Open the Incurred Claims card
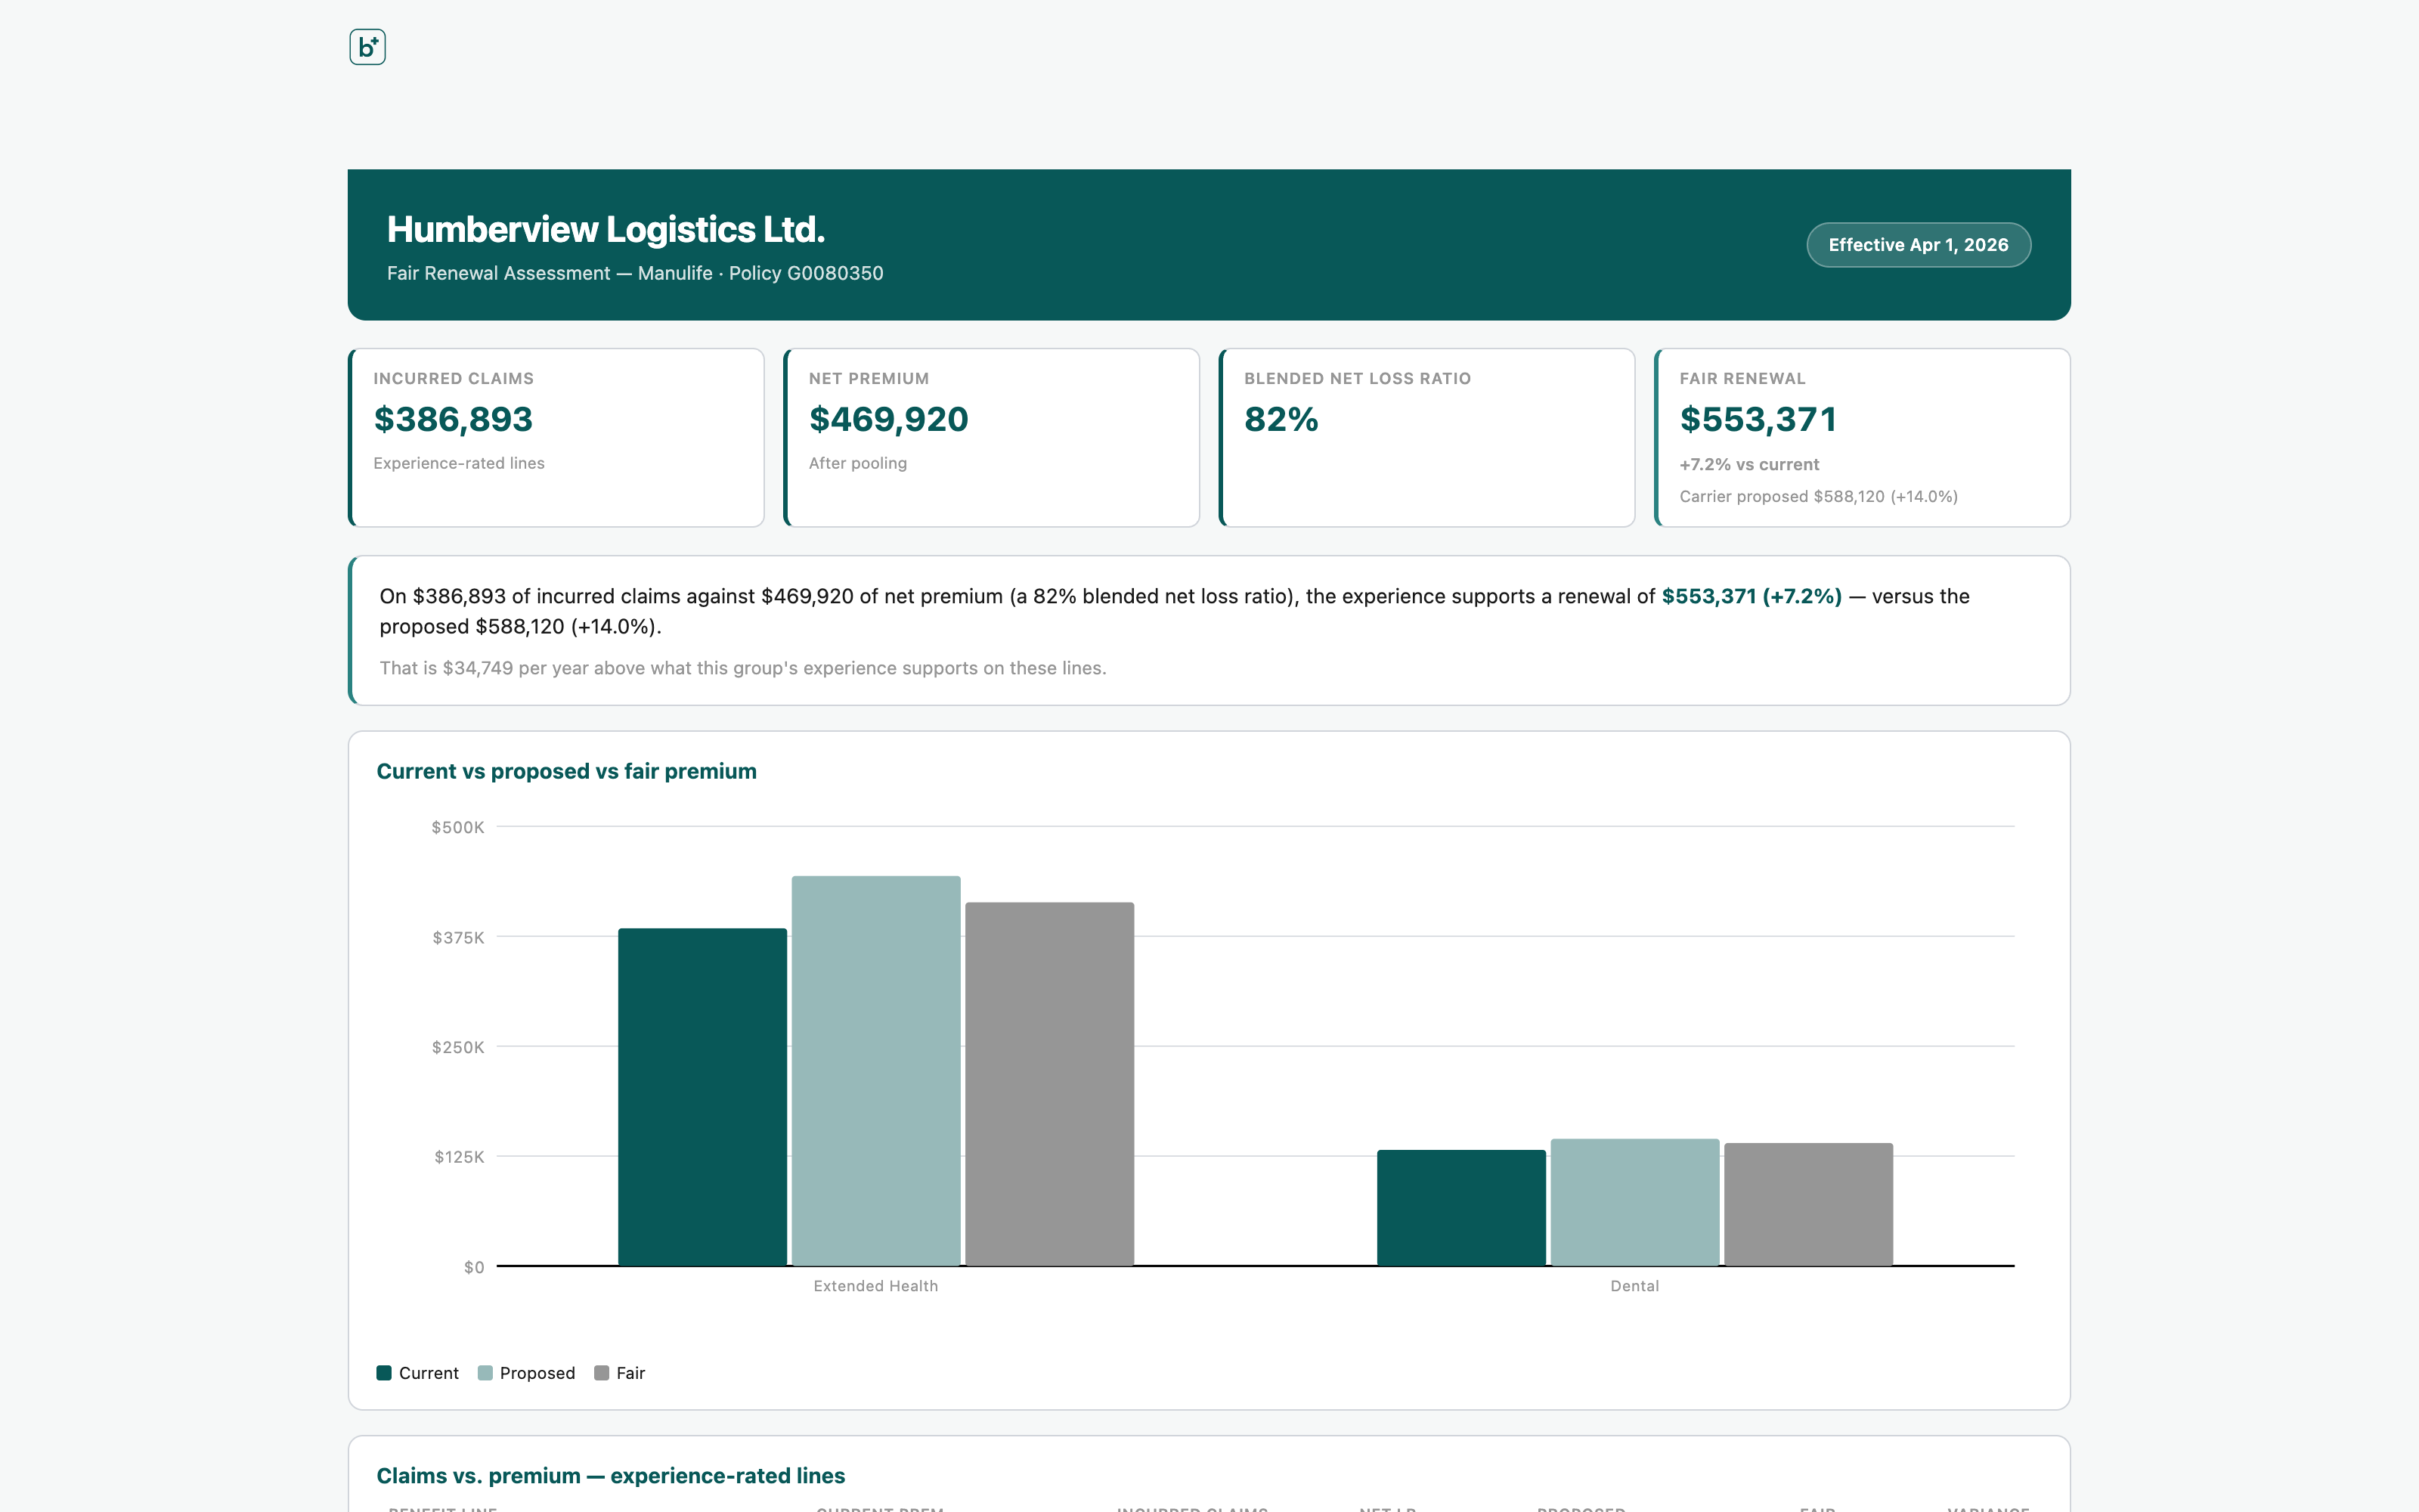 556,437
